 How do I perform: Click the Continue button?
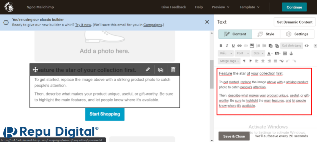click(294, 7)
